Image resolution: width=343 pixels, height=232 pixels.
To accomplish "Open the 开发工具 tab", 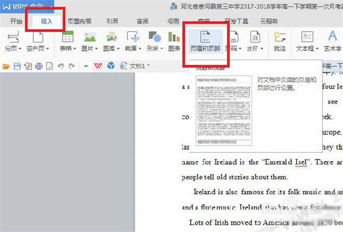I will tap(236, 21).
